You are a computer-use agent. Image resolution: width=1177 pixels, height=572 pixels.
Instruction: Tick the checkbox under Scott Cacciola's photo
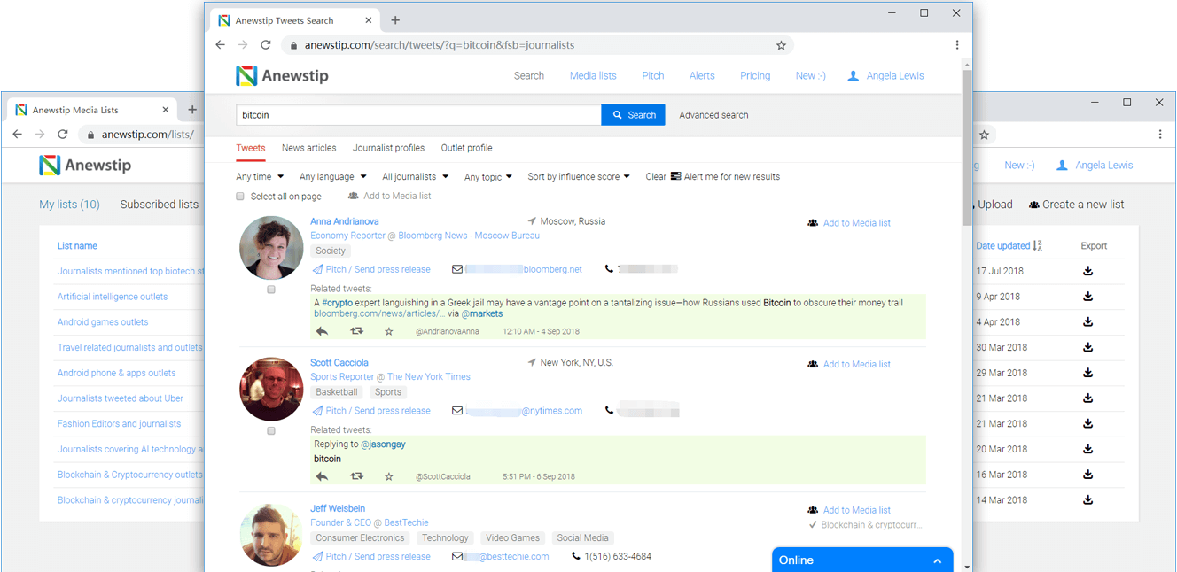tap(271, 431)
